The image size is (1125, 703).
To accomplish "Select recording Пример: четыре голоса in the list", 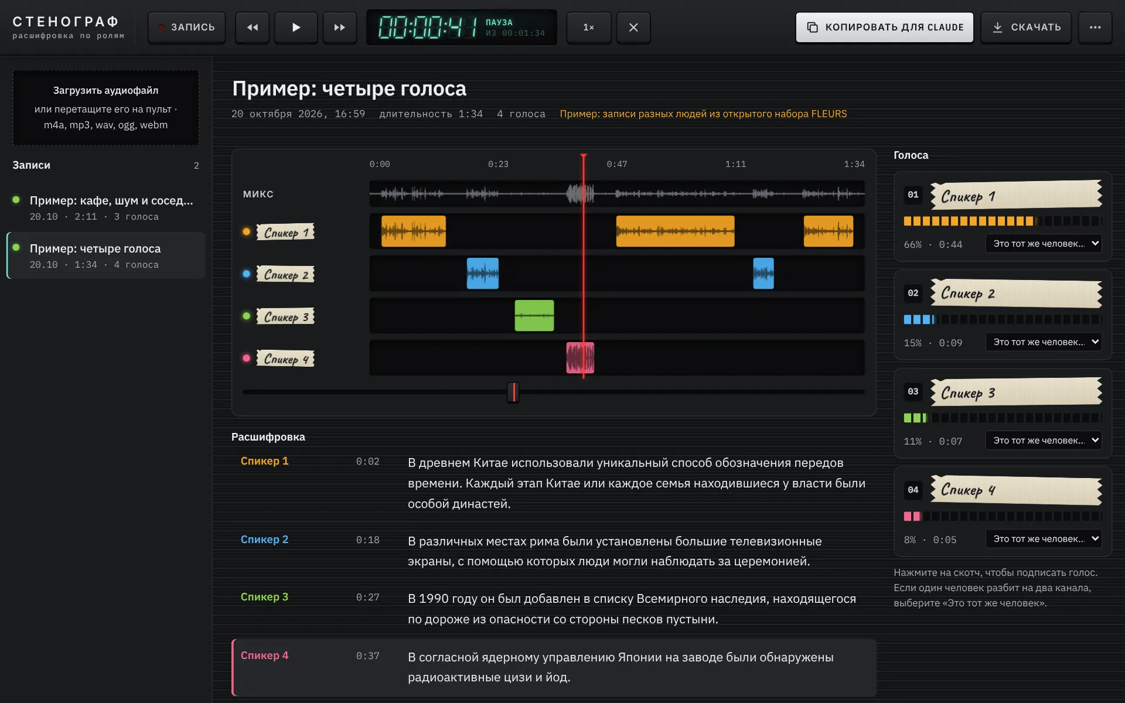I will [105, 256].
